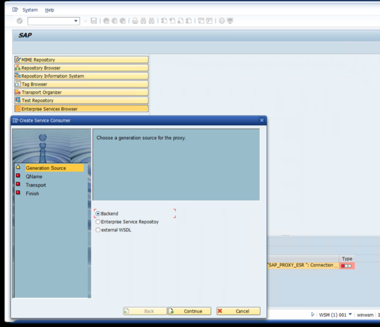Click the binoculars Find icon
Image resolution: width=380 pixels, height=327 pixels.
click(x=144, y=21)
